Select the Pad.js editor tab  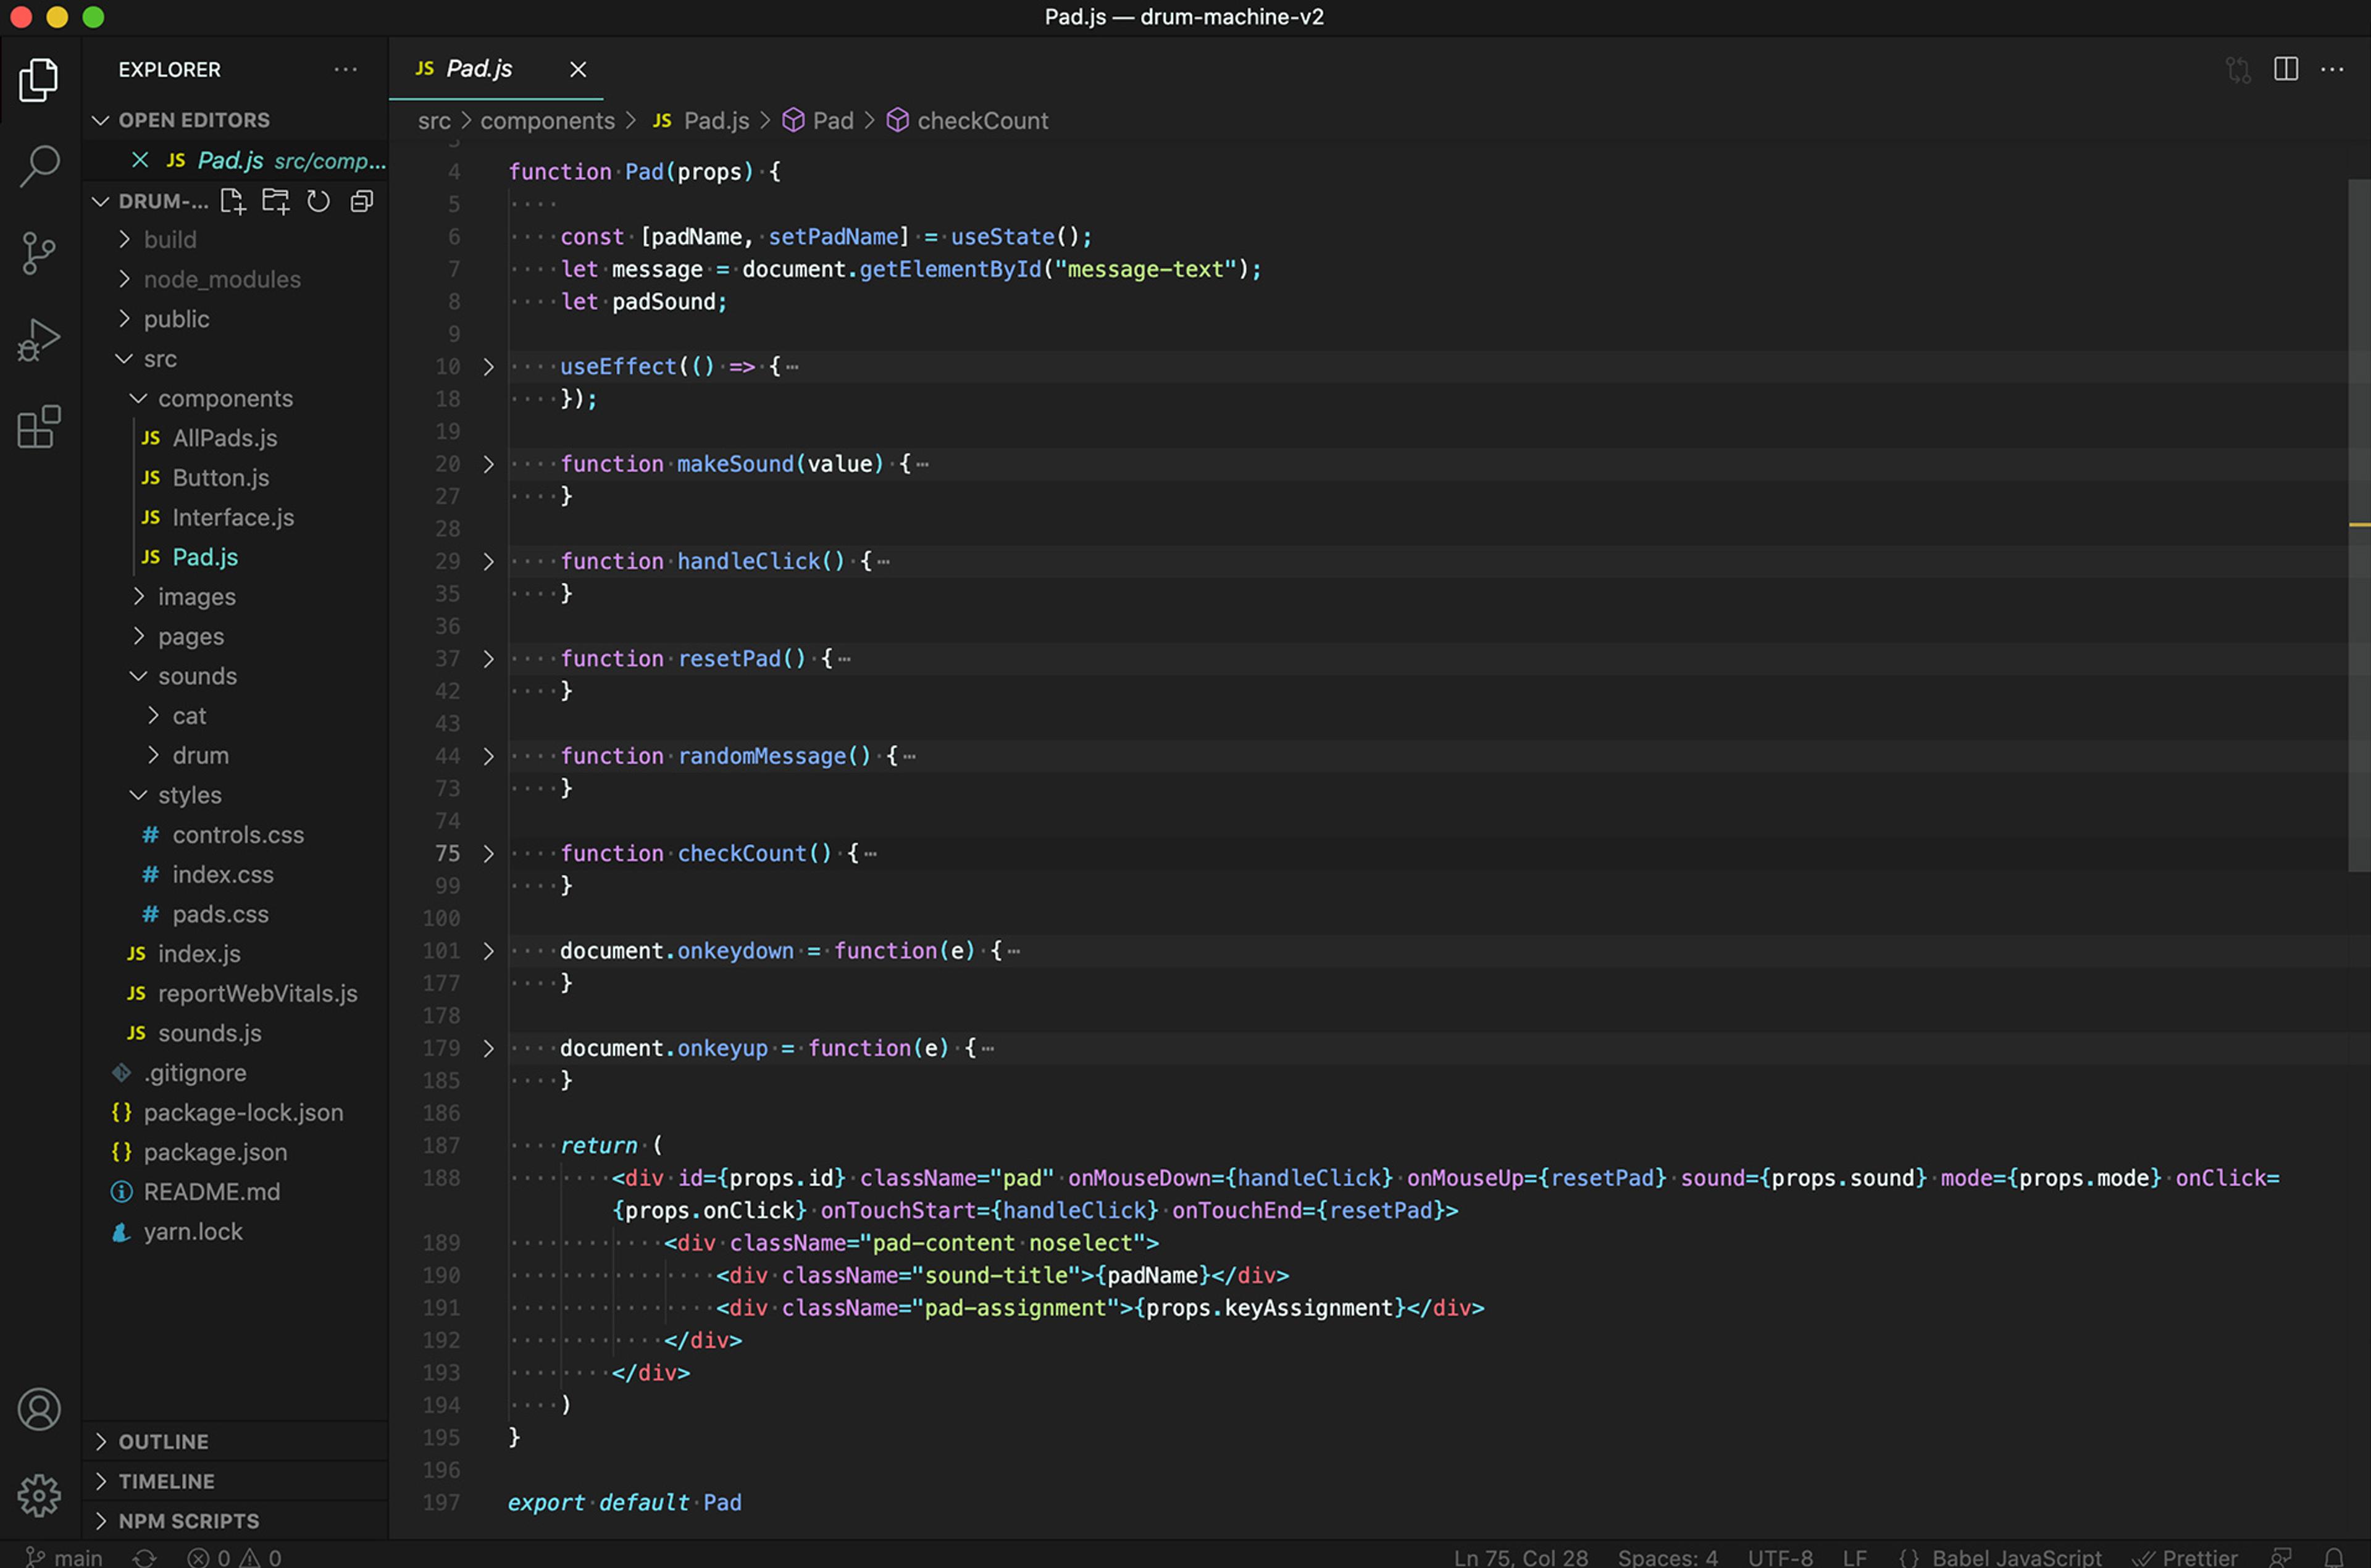click(479, 69)
